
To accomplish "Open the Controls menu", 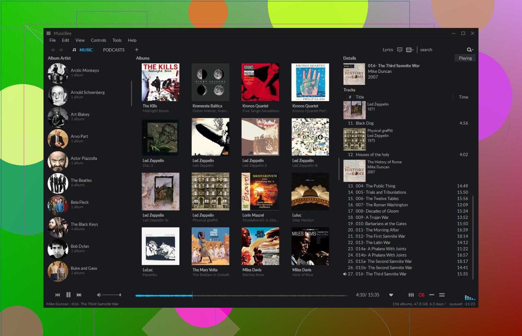I will pyautogui.click(x=98, y=40).
